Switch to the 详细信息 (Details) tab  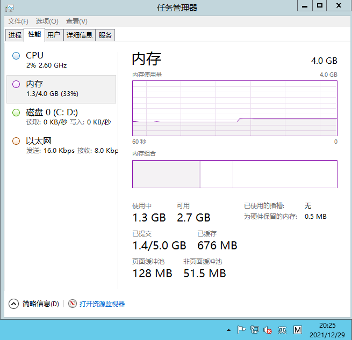80,35
